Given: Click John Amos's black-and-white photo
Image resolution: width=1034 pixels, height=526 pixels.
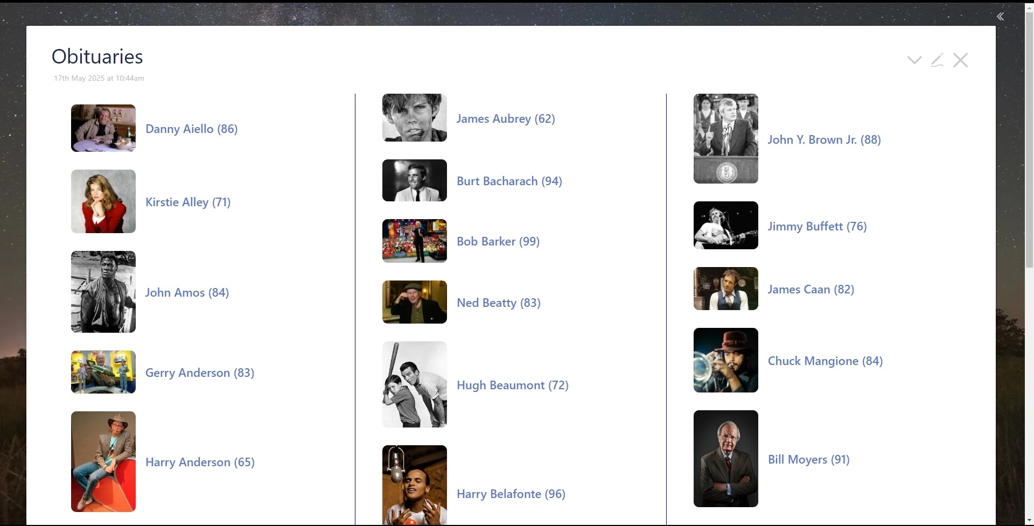Looking at the screenshot, I should [x=103, y=292].
